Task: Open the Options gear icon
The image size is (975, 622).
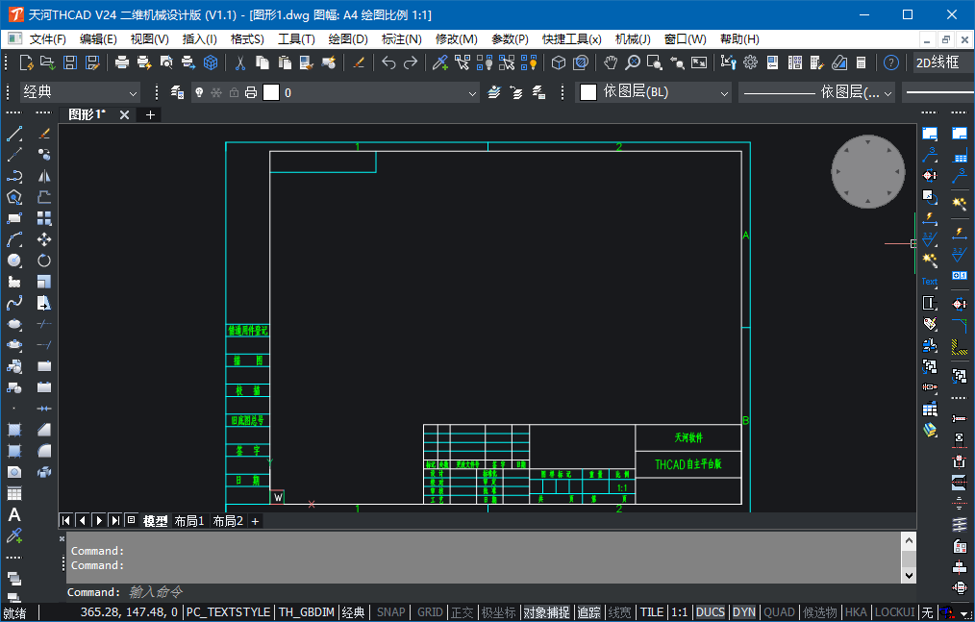Action: [x=751, y=62]
